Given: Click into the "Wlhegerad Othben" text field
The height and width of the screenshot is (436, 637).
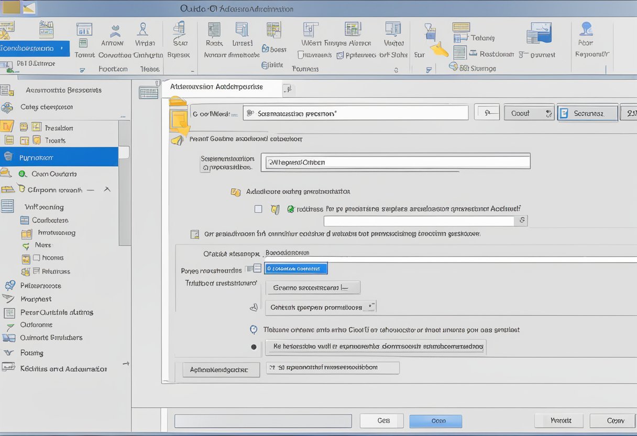Looking at the screenshot, I should (398, 162).
